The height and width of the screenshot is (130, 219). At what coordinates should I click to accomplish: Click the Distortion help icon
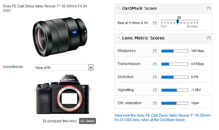(x=155, y=77)
